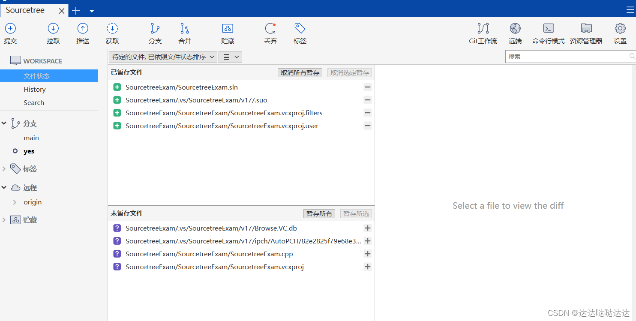This screenshot has width=636, height=321.
Task: Click the 推送 (Push) toolbar icon
Action: click(83, 33)
